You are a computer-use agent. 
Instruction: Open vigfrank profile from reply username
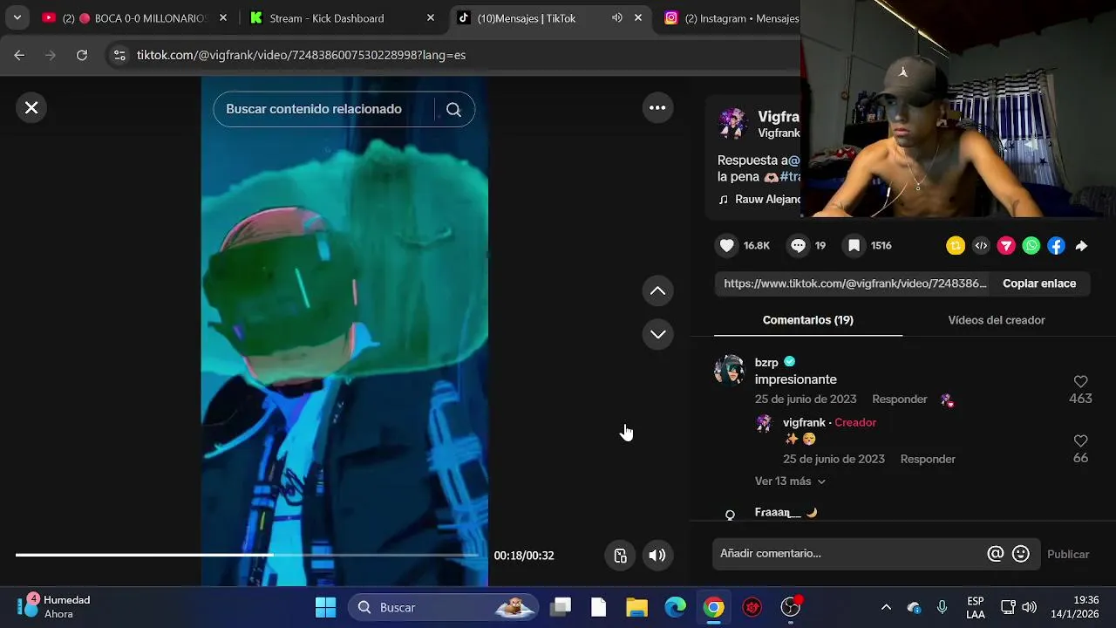coord(804,422)
